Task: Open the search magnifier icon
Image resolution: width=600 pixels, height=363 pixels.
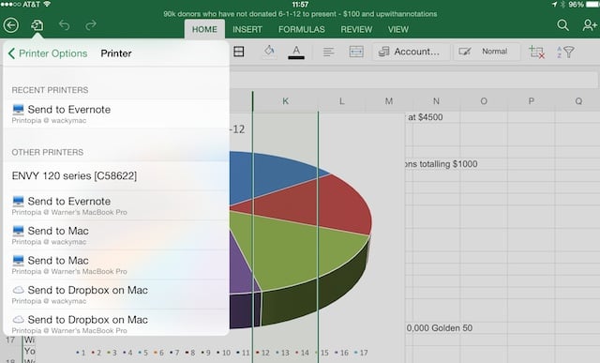Action: point(562,25)
